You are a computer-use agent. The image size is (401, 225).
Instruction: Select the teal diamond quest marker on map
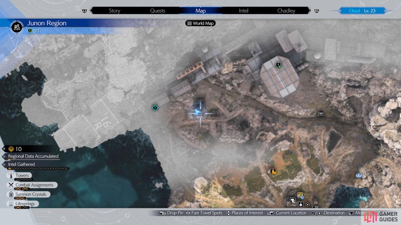click(155, 108)
